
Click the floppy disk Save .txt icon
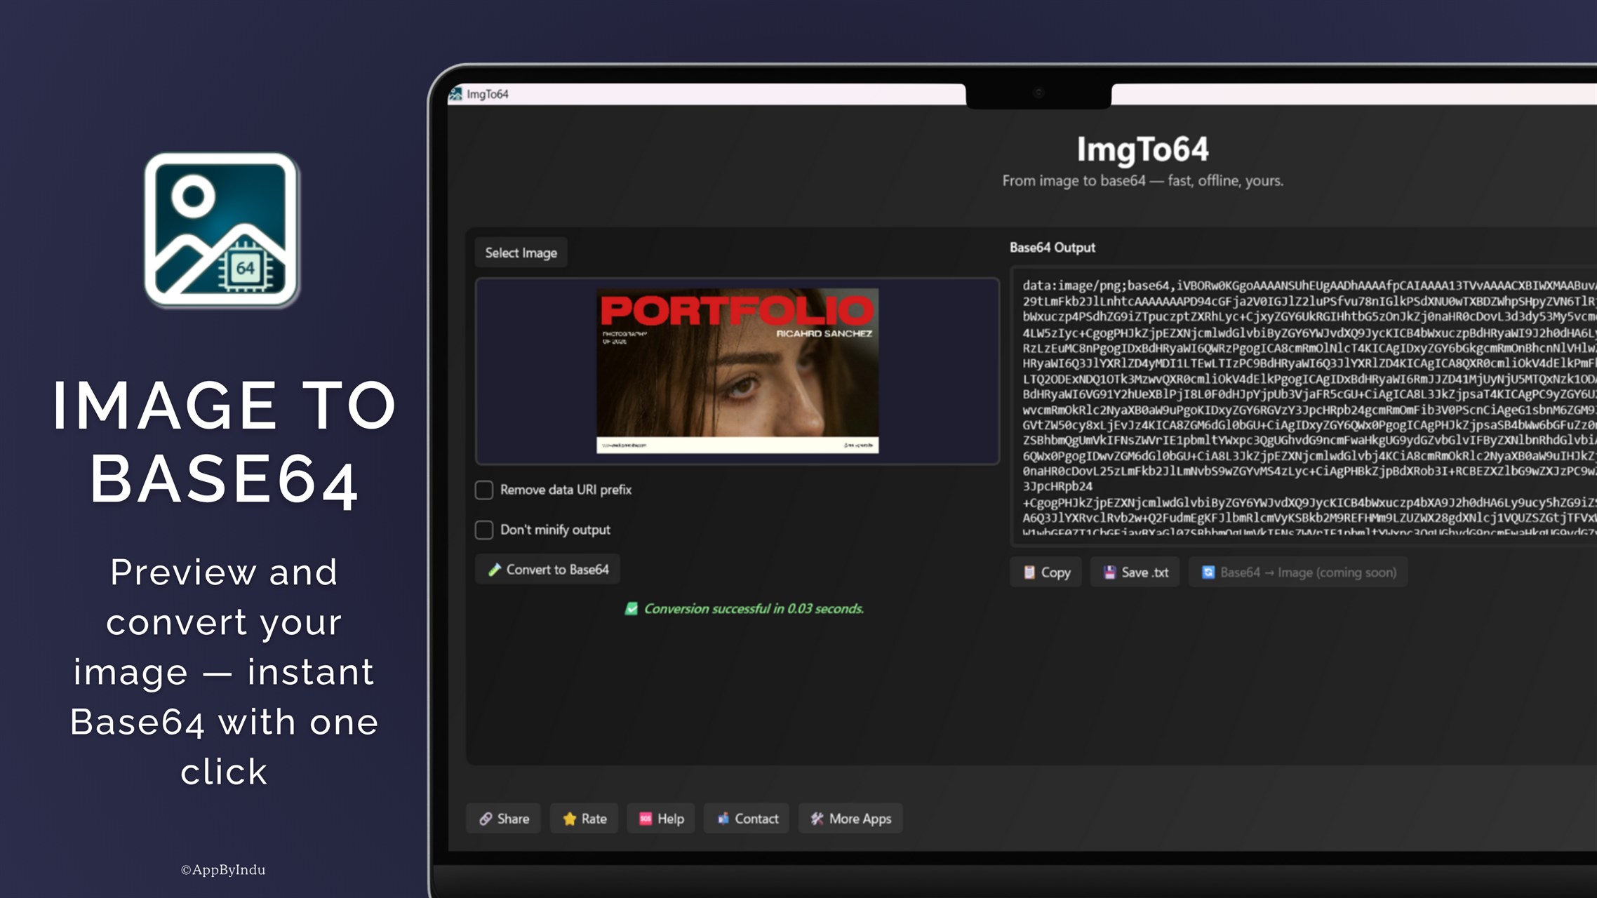(1110, 572)
